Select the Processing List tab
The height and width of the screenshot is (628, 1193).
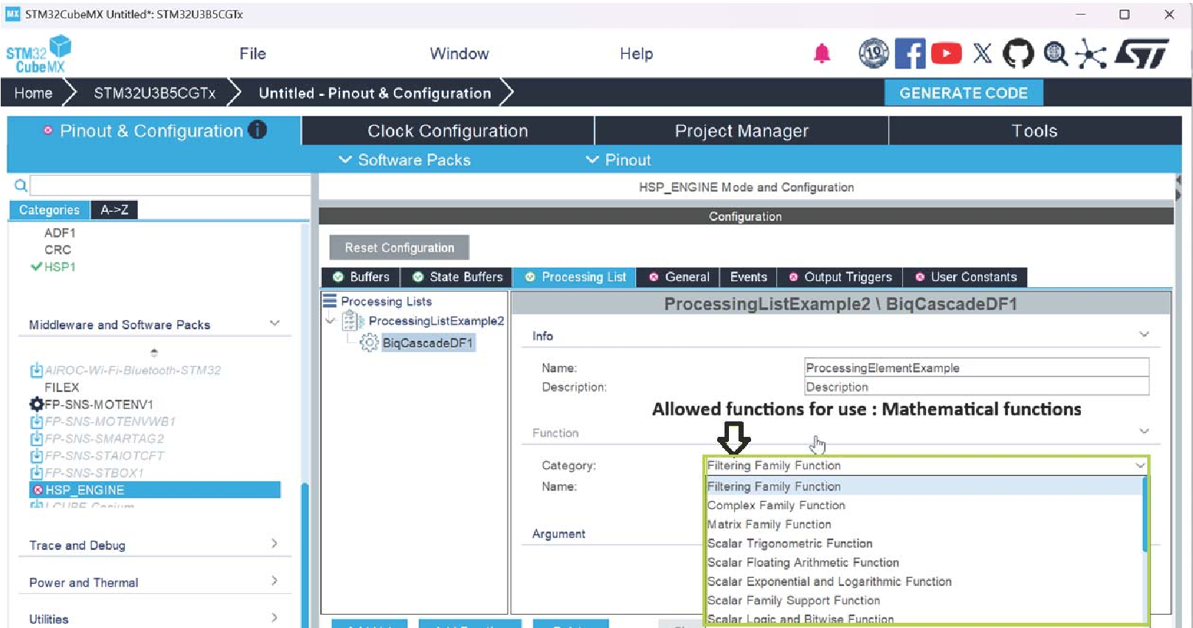575,277
